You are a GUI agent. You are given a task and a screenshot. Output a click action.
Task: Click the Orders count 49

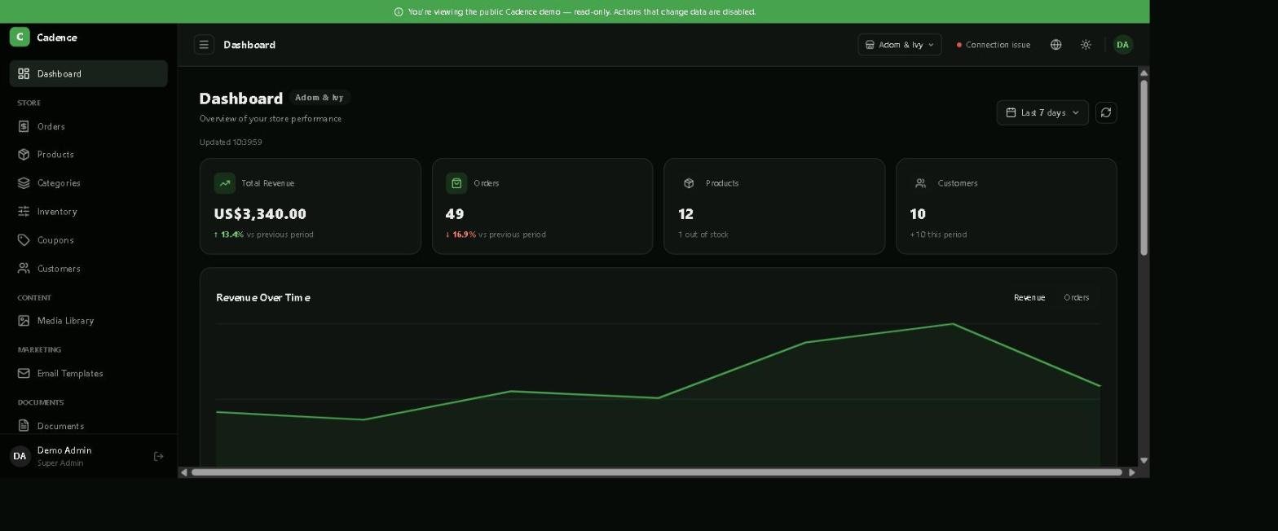click(x=455, y=213)
